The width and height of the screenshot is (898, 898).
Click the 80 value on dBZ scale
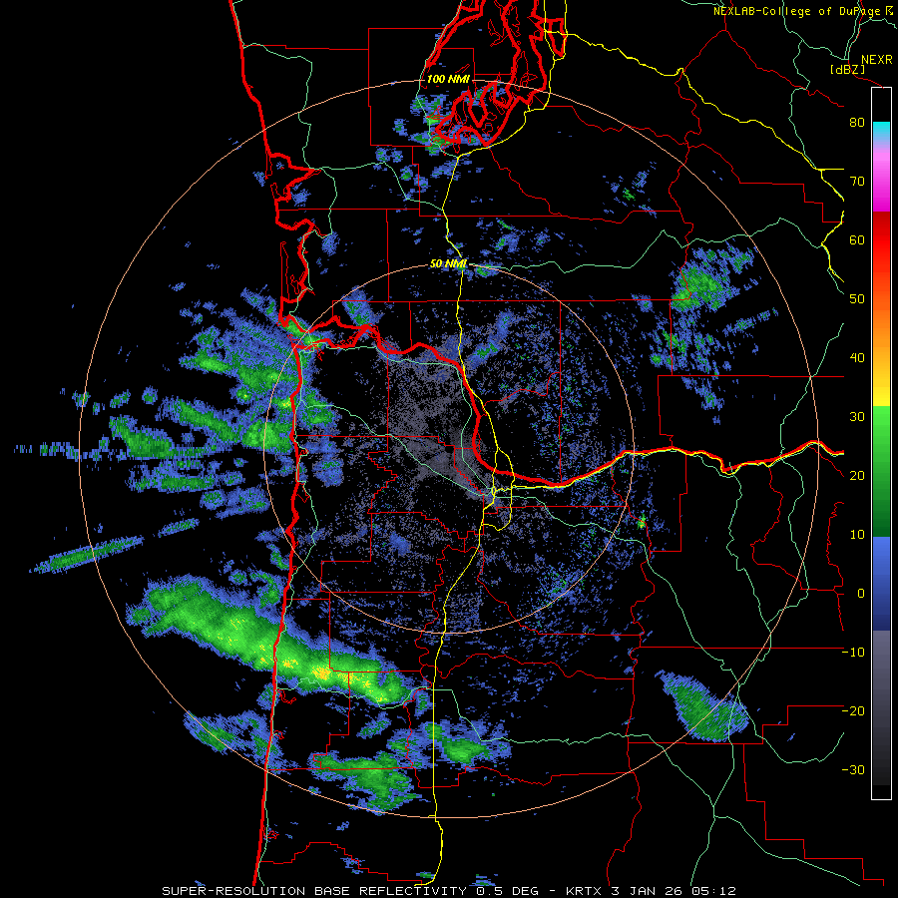click(x=857, y=123)
